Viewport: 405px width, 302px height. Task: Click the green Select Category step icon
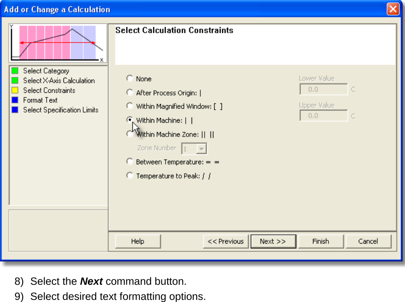[x=15, y=71]
